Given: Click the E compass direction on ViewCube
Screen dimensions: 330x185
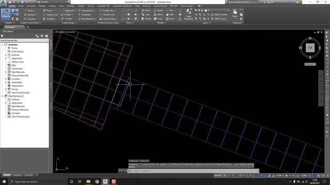Looking at the screenshot, I should [320, 48].
